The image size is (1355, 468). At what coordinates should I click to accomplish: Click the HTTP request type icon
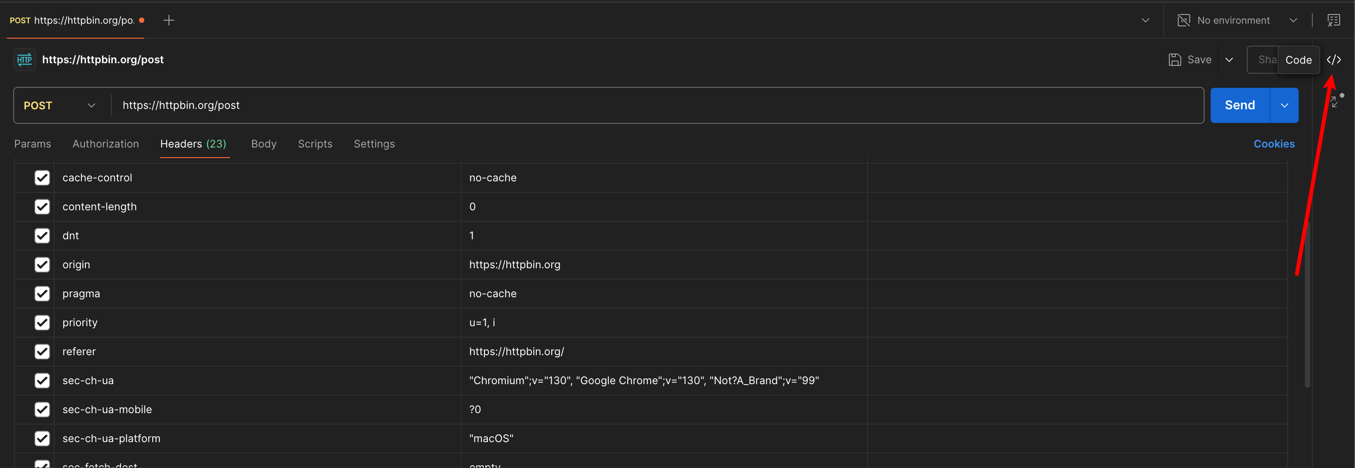click(25, 60)
